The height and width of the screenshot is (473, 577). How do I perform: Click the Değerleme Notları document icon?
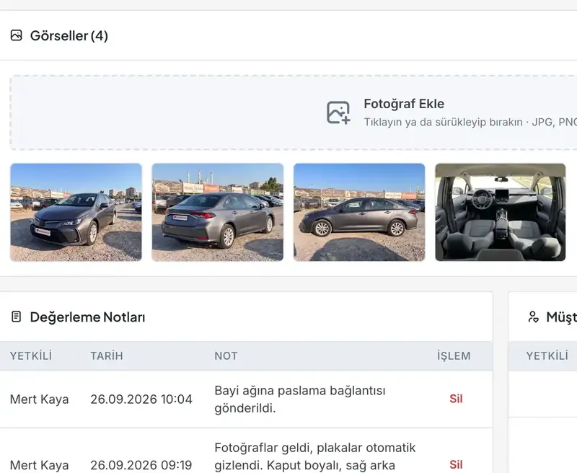16,317
